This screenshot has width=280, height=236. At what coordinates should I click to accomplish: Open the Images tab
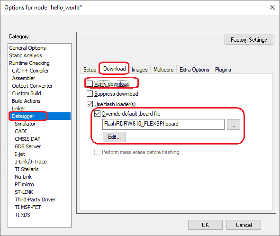(x=139, y=70)
